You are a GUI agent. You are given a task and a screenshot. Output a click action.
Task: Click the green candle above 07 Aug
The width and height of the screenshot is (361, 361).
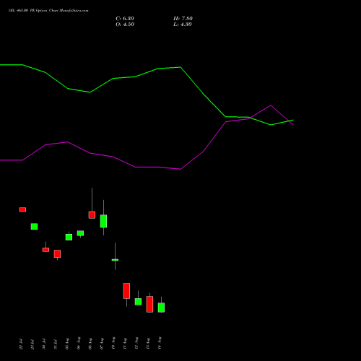pyautogui.click(x=103, y=221)
